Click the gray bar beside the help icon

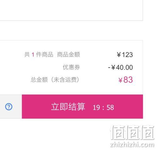[x=11, y=107]
